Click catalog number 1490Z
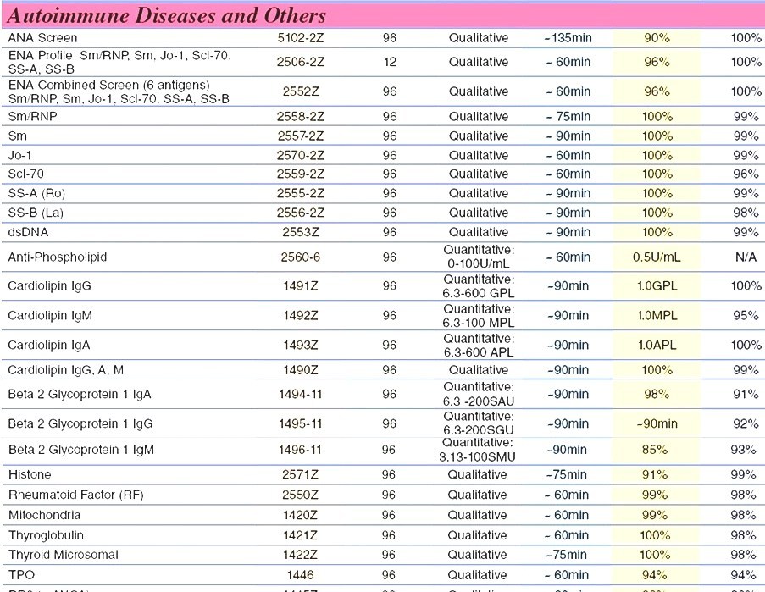Viewport: 765px width, 592px height. tap(301, 370)
